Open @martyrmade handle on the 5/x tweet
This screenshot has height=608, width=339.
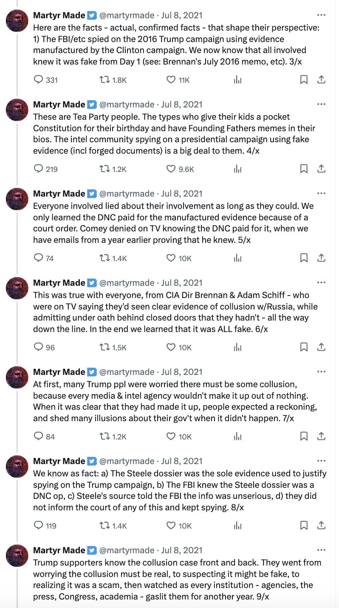pyautogui.click(x=127, y=194)
